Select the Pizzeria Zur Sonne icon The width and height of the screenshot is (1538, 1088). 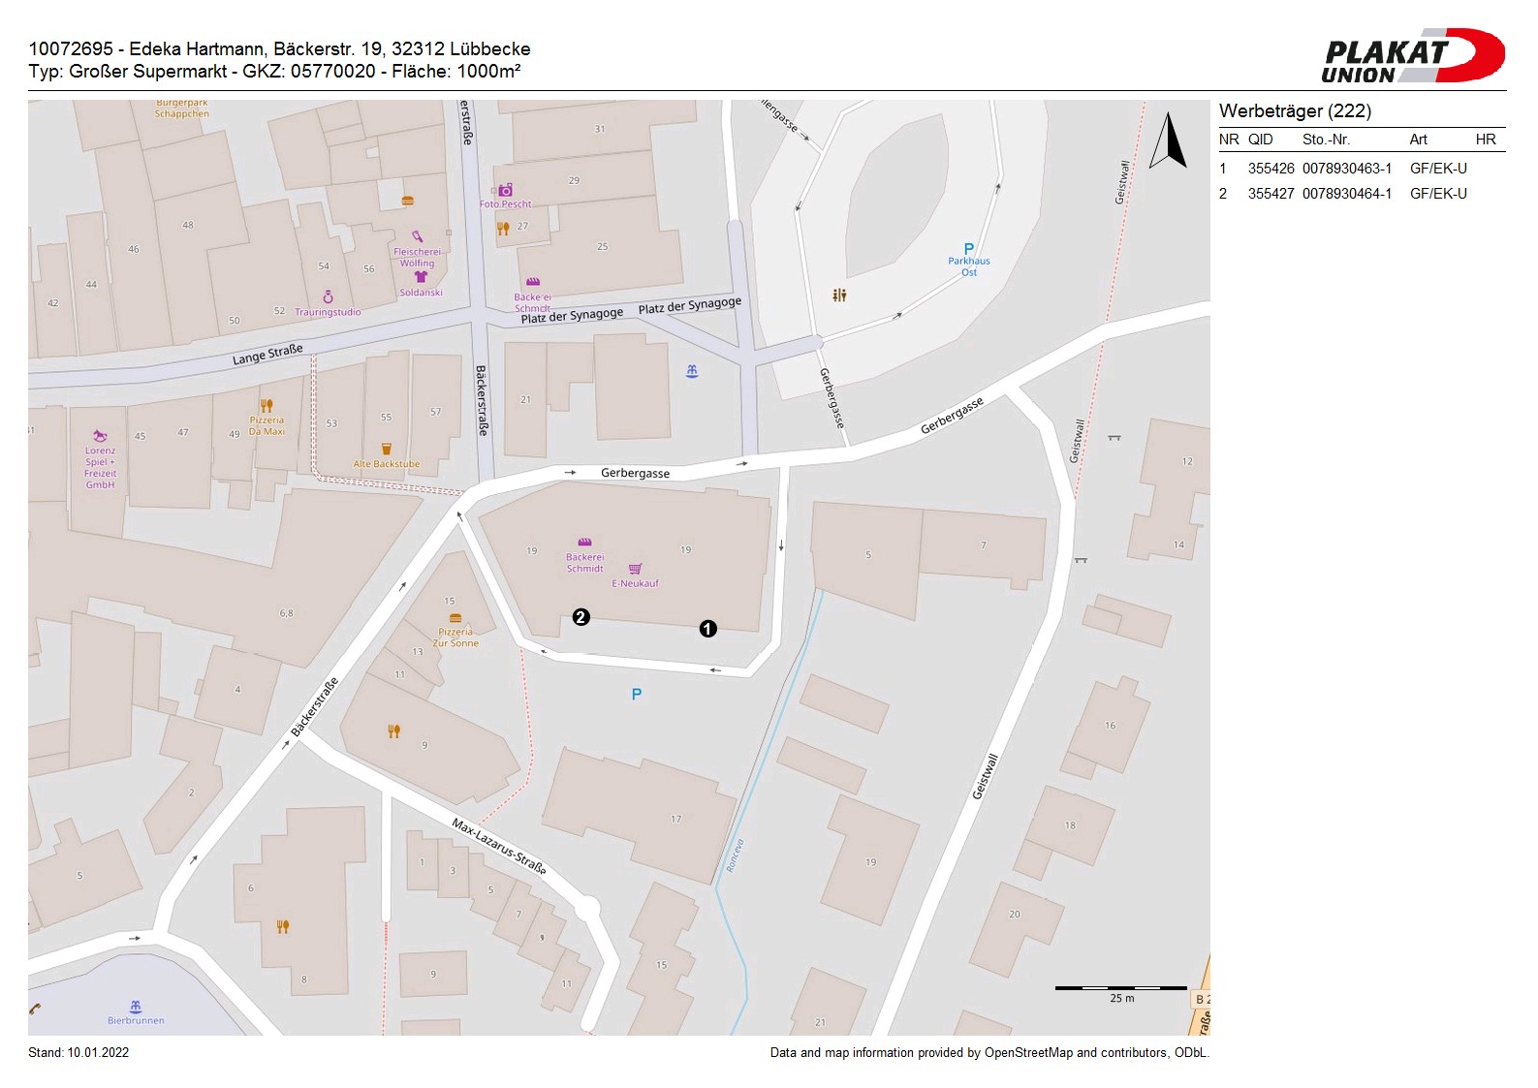pos(455,617)
